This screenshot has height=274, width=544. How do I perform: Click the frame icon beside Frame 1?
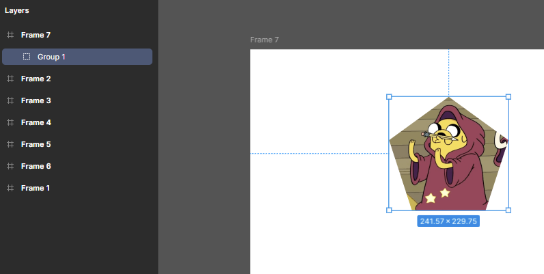10,188
